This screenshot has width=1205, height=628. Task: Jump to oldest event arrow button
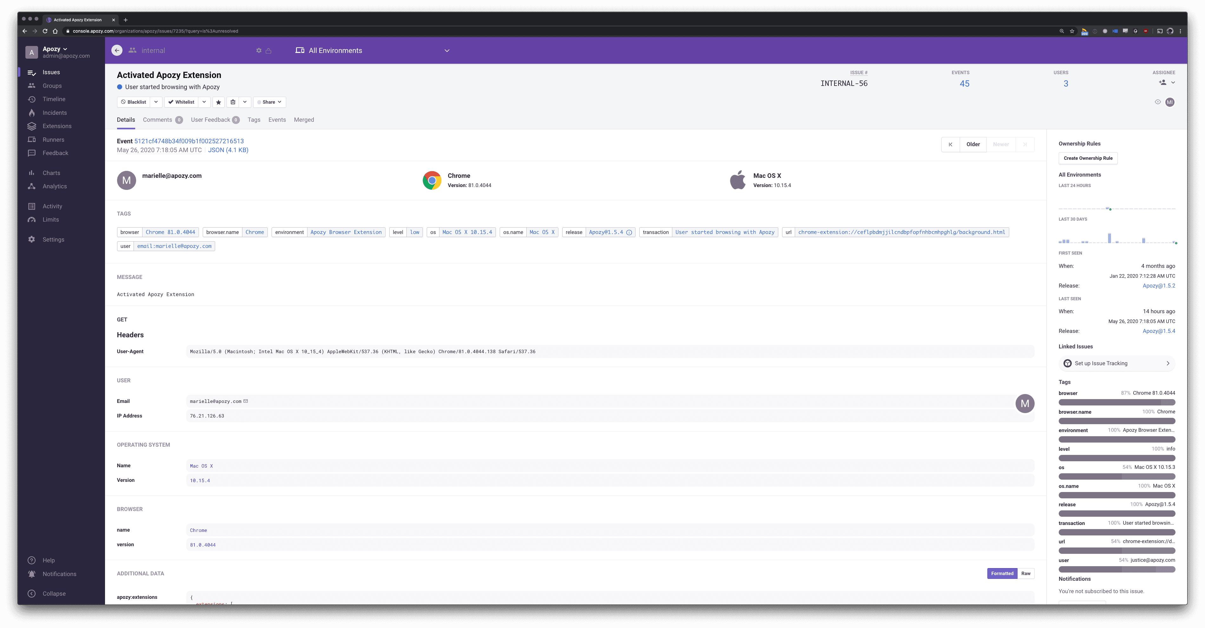[950, 144]
